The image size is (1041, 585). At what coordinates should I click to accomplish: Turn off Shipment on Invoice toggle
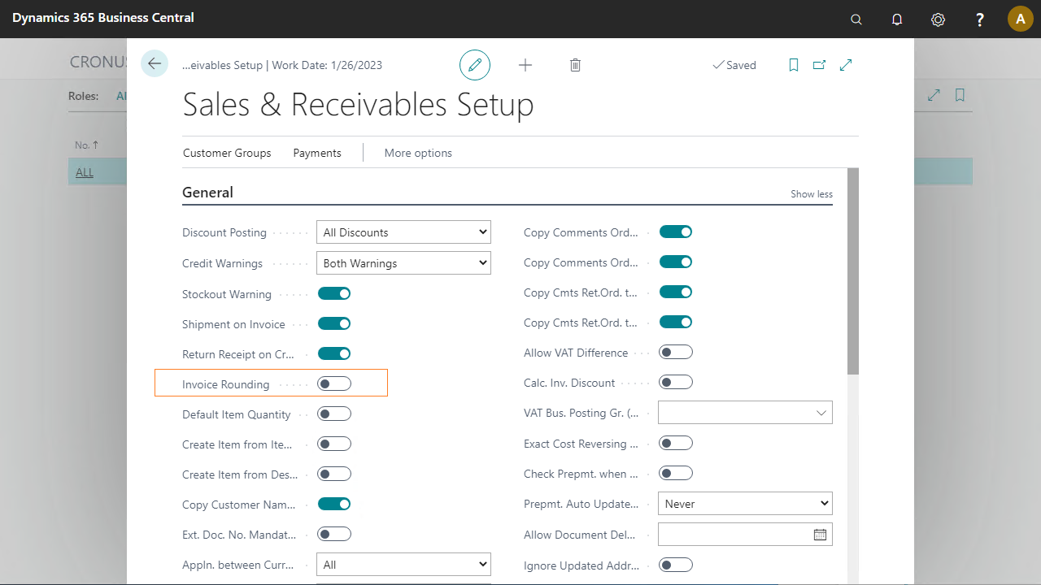(334, 323)
